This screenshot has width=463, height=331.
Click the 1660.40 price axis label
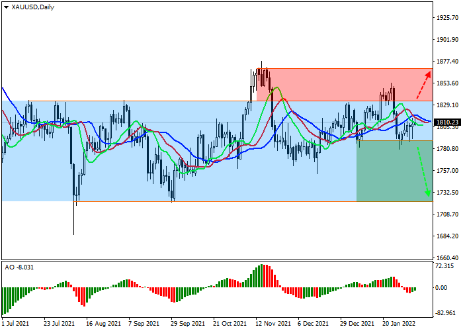[x=448, y=258]
